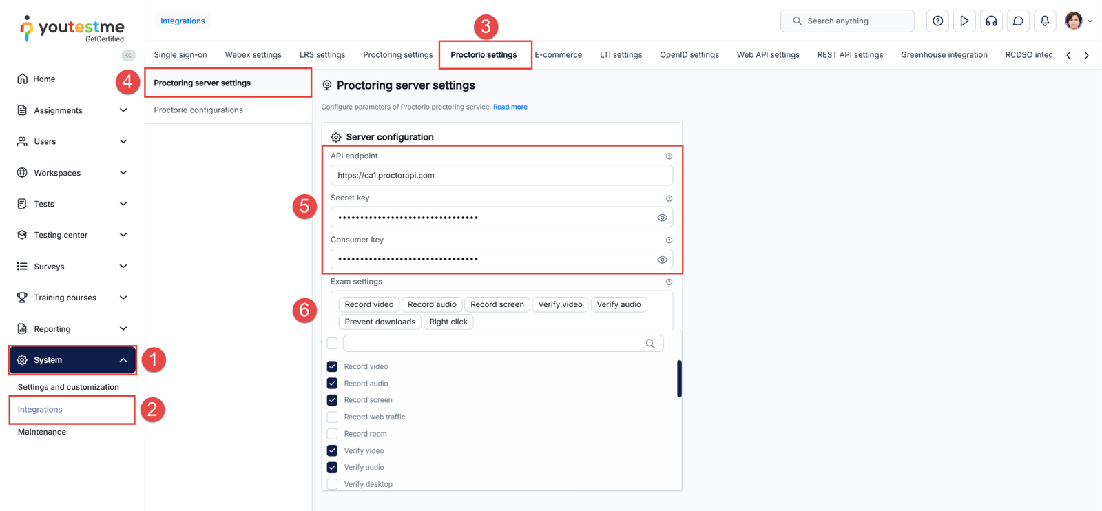
Task: Open the Proctoring settings tab
Action: point(397,55)
